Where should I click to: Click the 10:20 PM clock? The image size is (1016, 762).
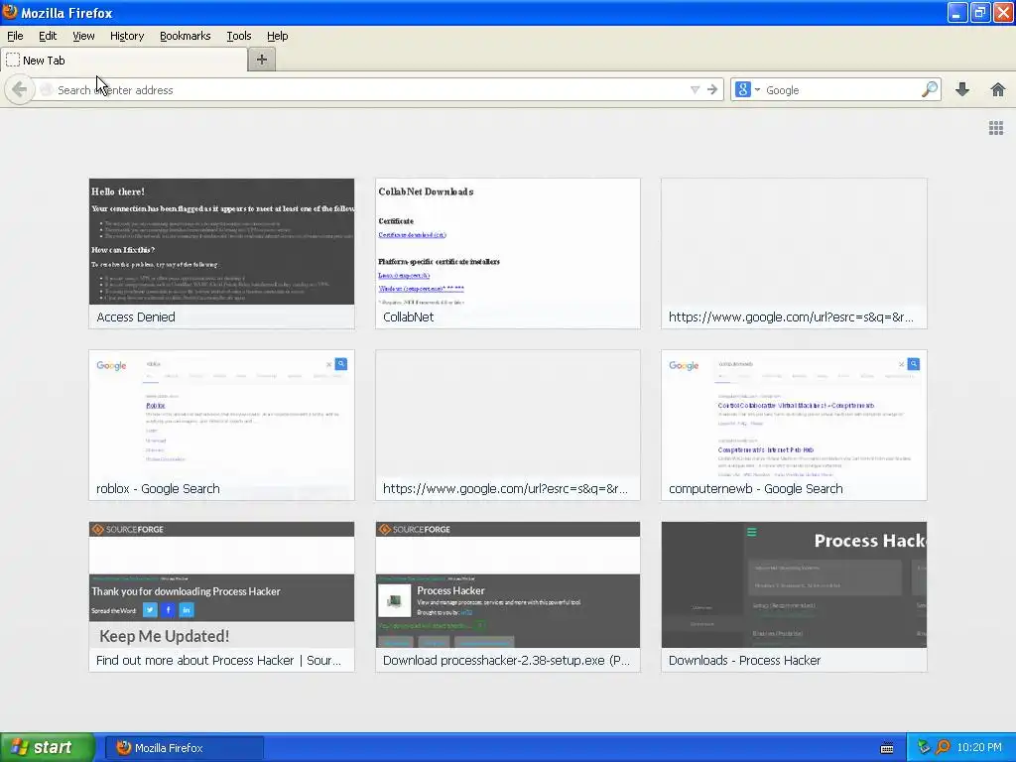[979, 747]
